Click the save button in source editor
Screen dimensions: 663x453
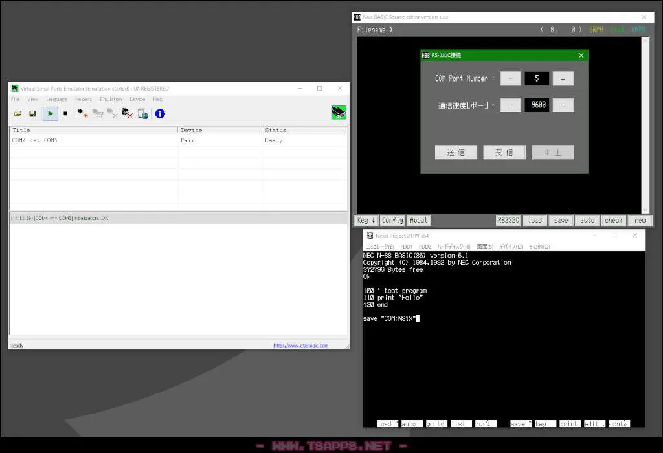click(x=561, y=220)
